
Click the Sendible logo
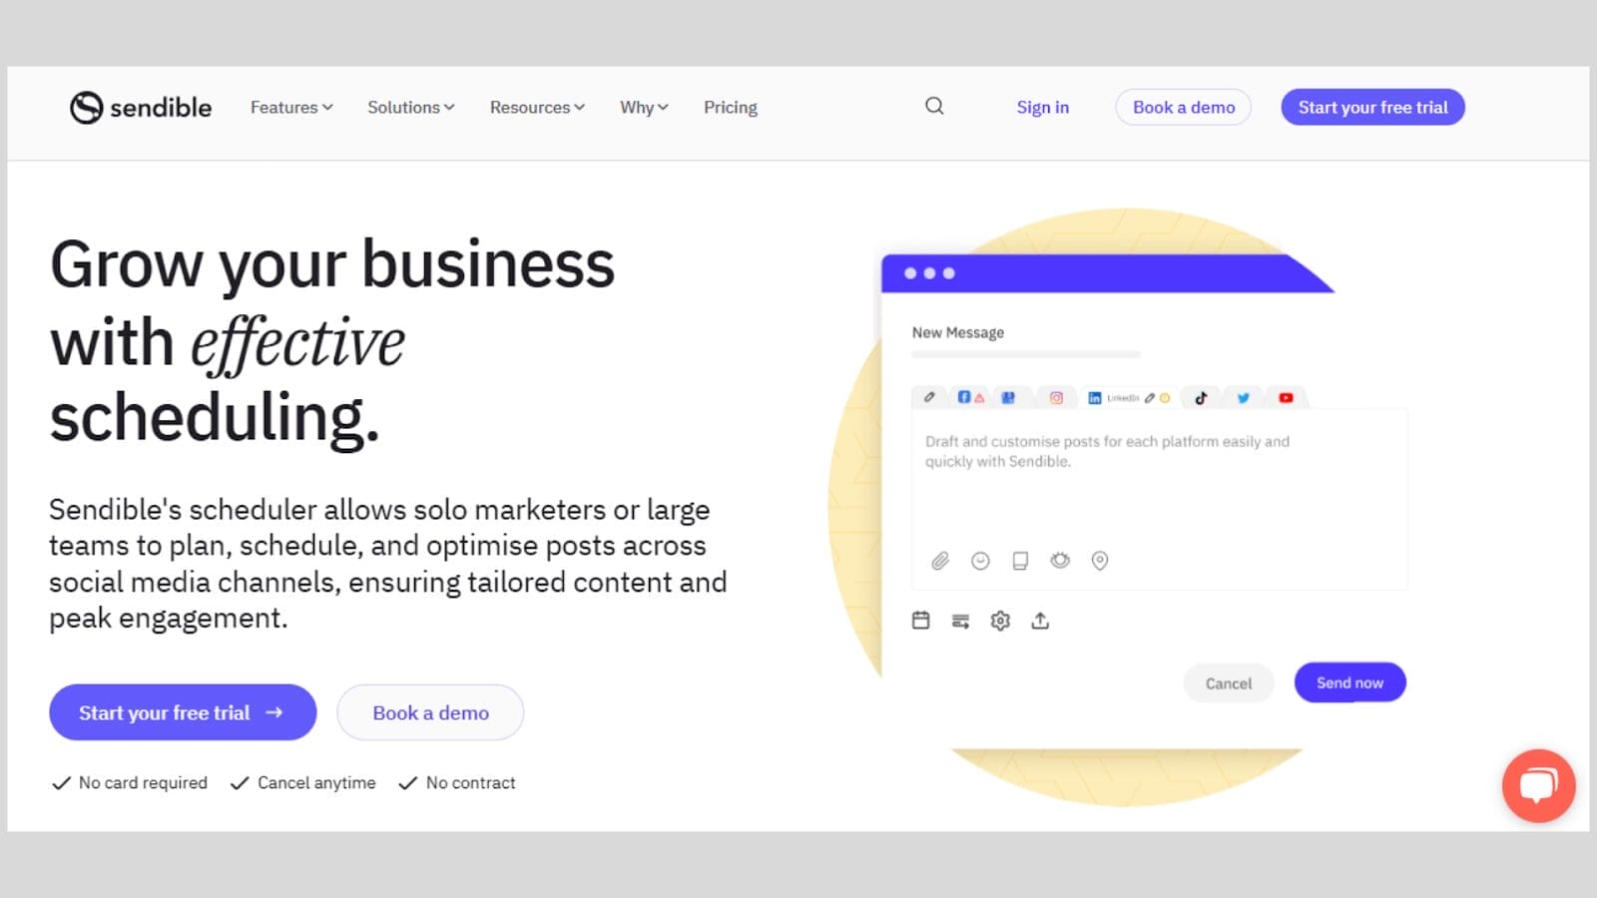(x=141, y=107)
